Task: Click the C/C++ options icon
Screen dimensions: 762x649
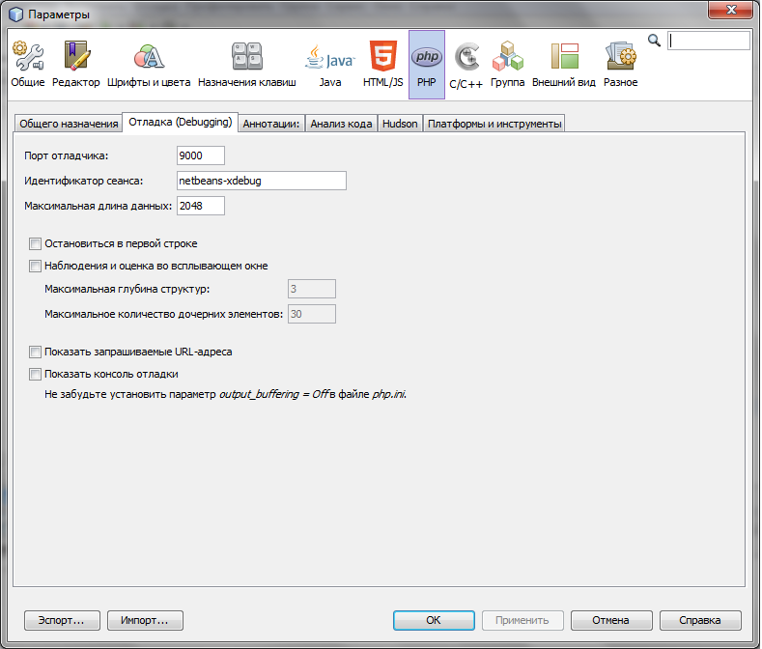Action: (467, 64)
